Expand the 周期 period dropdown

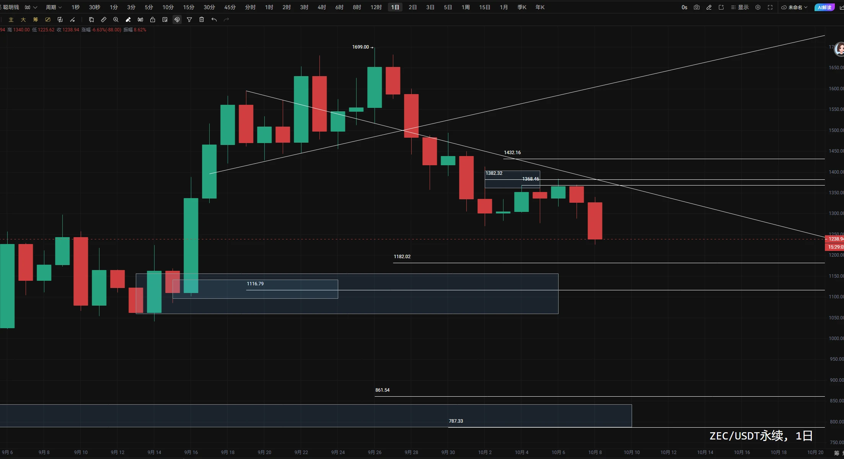click(54, 7)
